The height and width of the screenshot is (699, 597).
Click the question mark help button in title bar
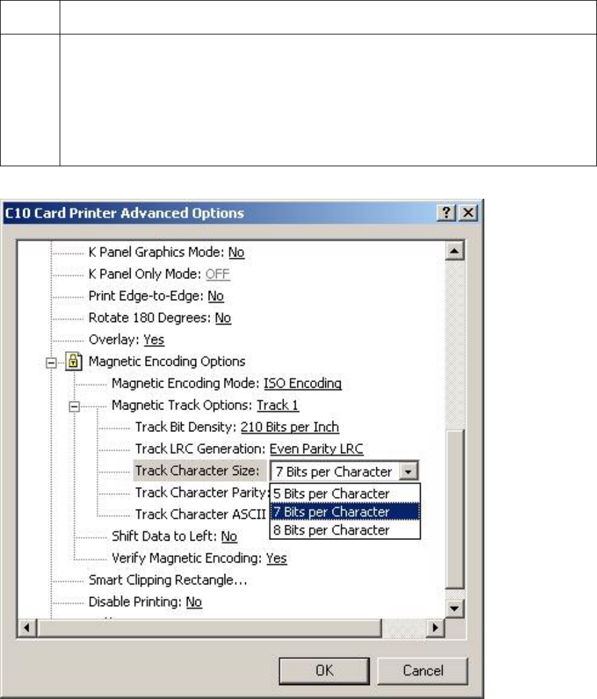(x=447, y=213)
